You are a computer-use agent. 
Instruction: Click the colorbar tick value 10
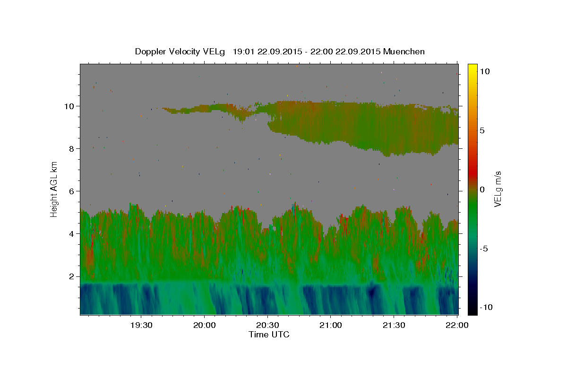tap(485, 71)
